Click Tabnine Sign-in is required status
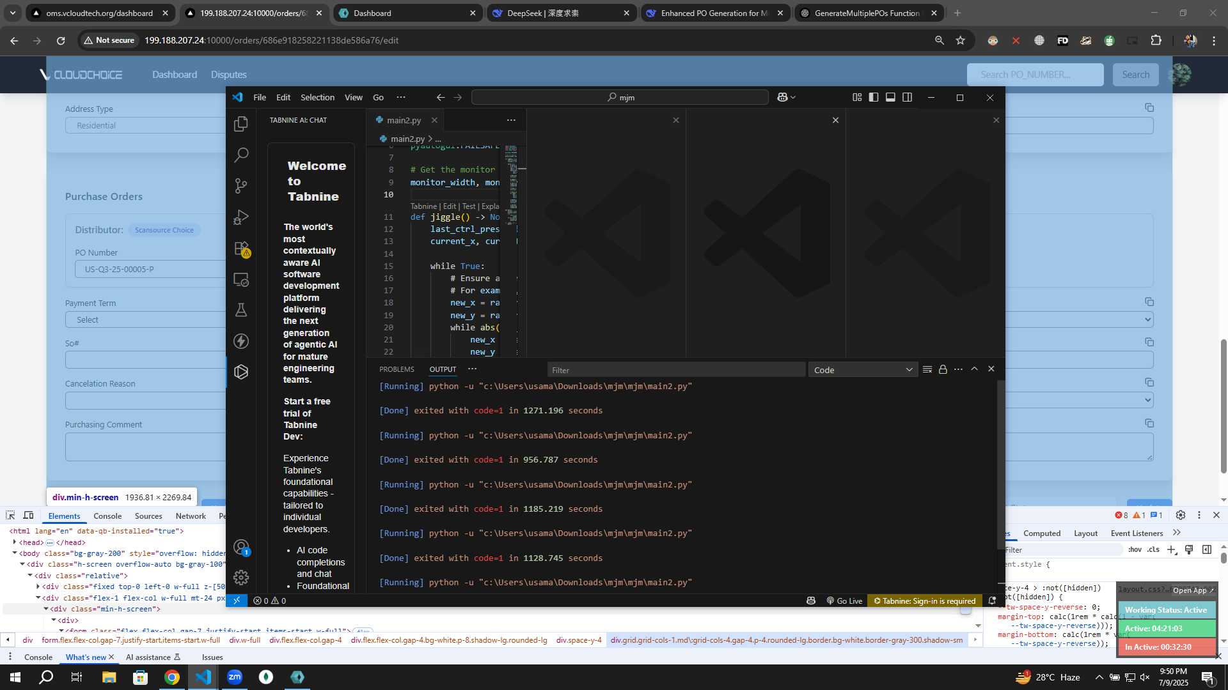This screenshot has width=1228, height=690. pos(925,601)
